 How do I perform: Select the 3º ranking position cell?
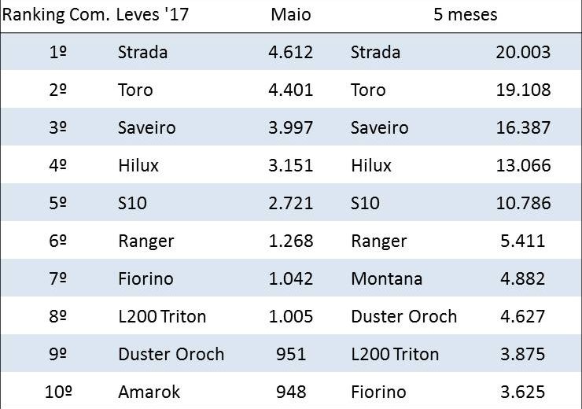57,128
